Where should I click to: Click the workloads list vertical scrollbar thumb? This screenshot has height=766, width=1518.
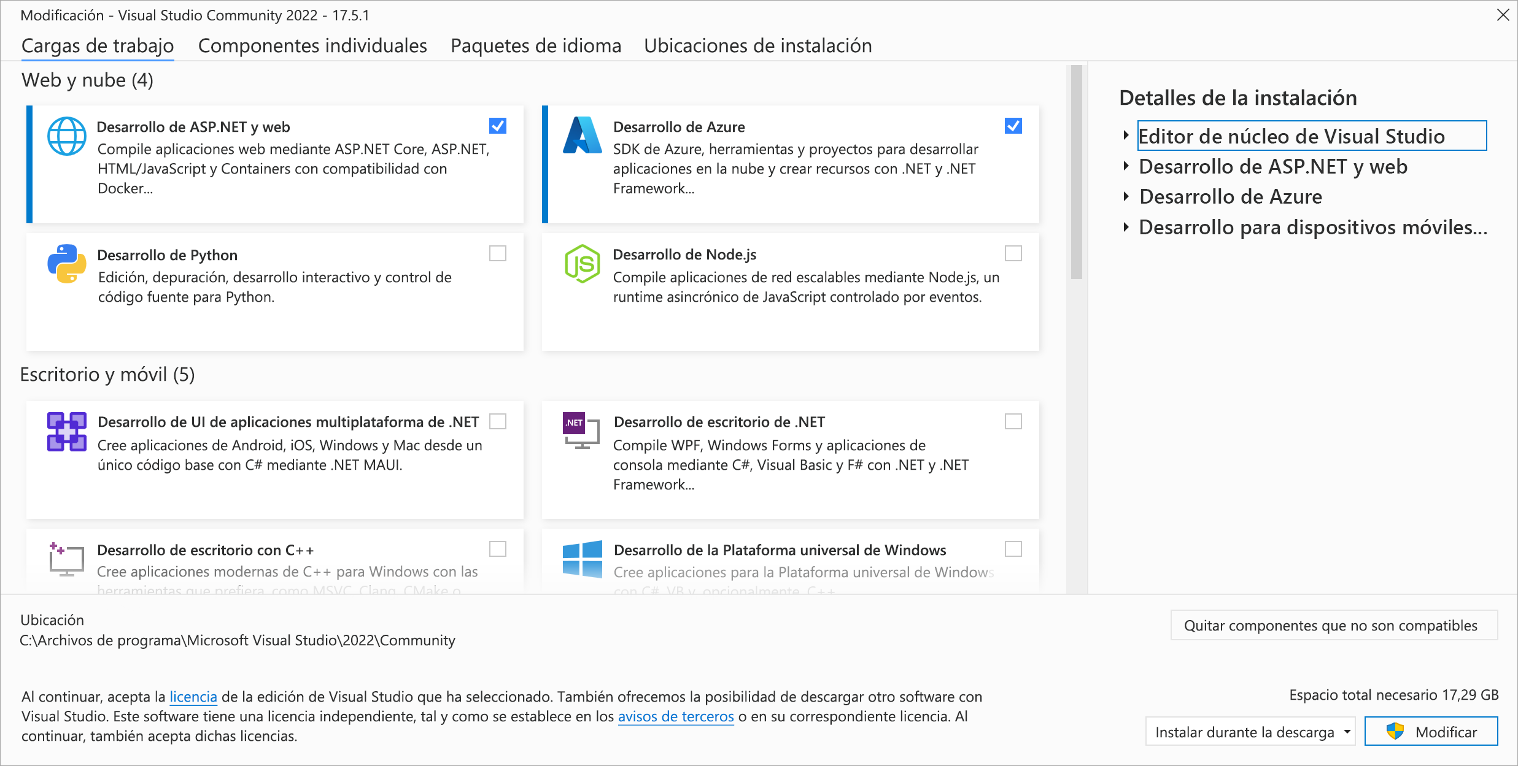pyautogui.click(x=1077, y=172)
